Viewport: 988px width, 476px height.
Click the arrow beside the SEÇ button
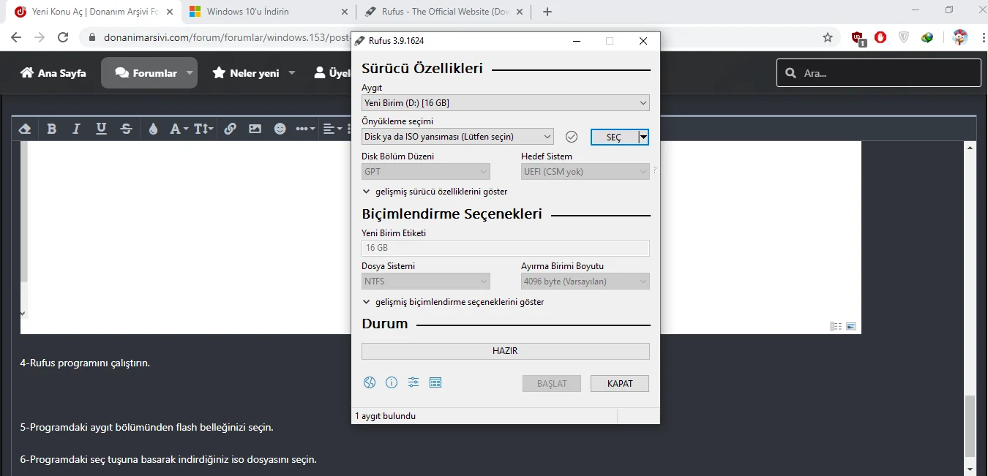pos(643,137)
